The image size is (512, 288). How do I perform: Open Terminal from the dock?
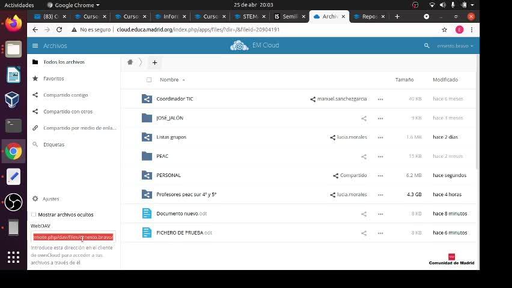pyautogui.click(x=13, y=125)
